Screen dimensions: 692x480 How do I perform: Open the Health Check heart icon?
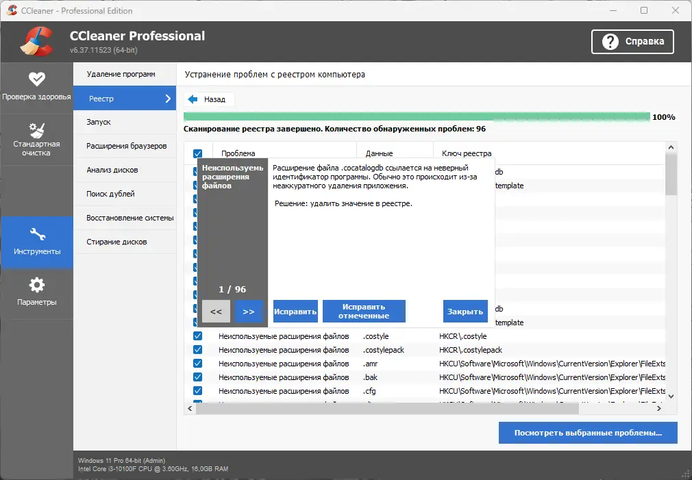coord(36,79)
